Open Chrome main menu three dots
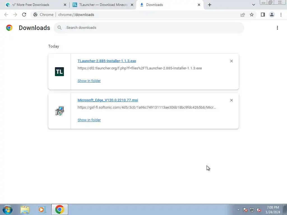The image size is (287, 215). coord(281,15)
